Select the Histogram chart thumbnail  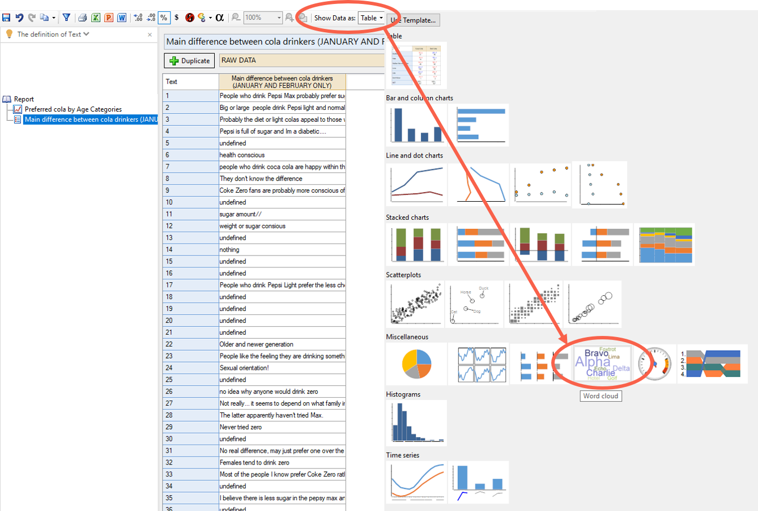(x=416, y=423)
